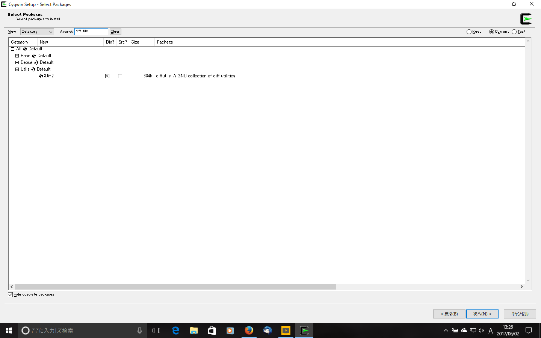Click the Search input field

click(91, 32)
